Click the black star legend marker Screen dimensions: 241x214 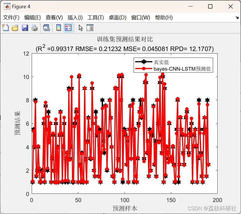[x=144, y=62]
